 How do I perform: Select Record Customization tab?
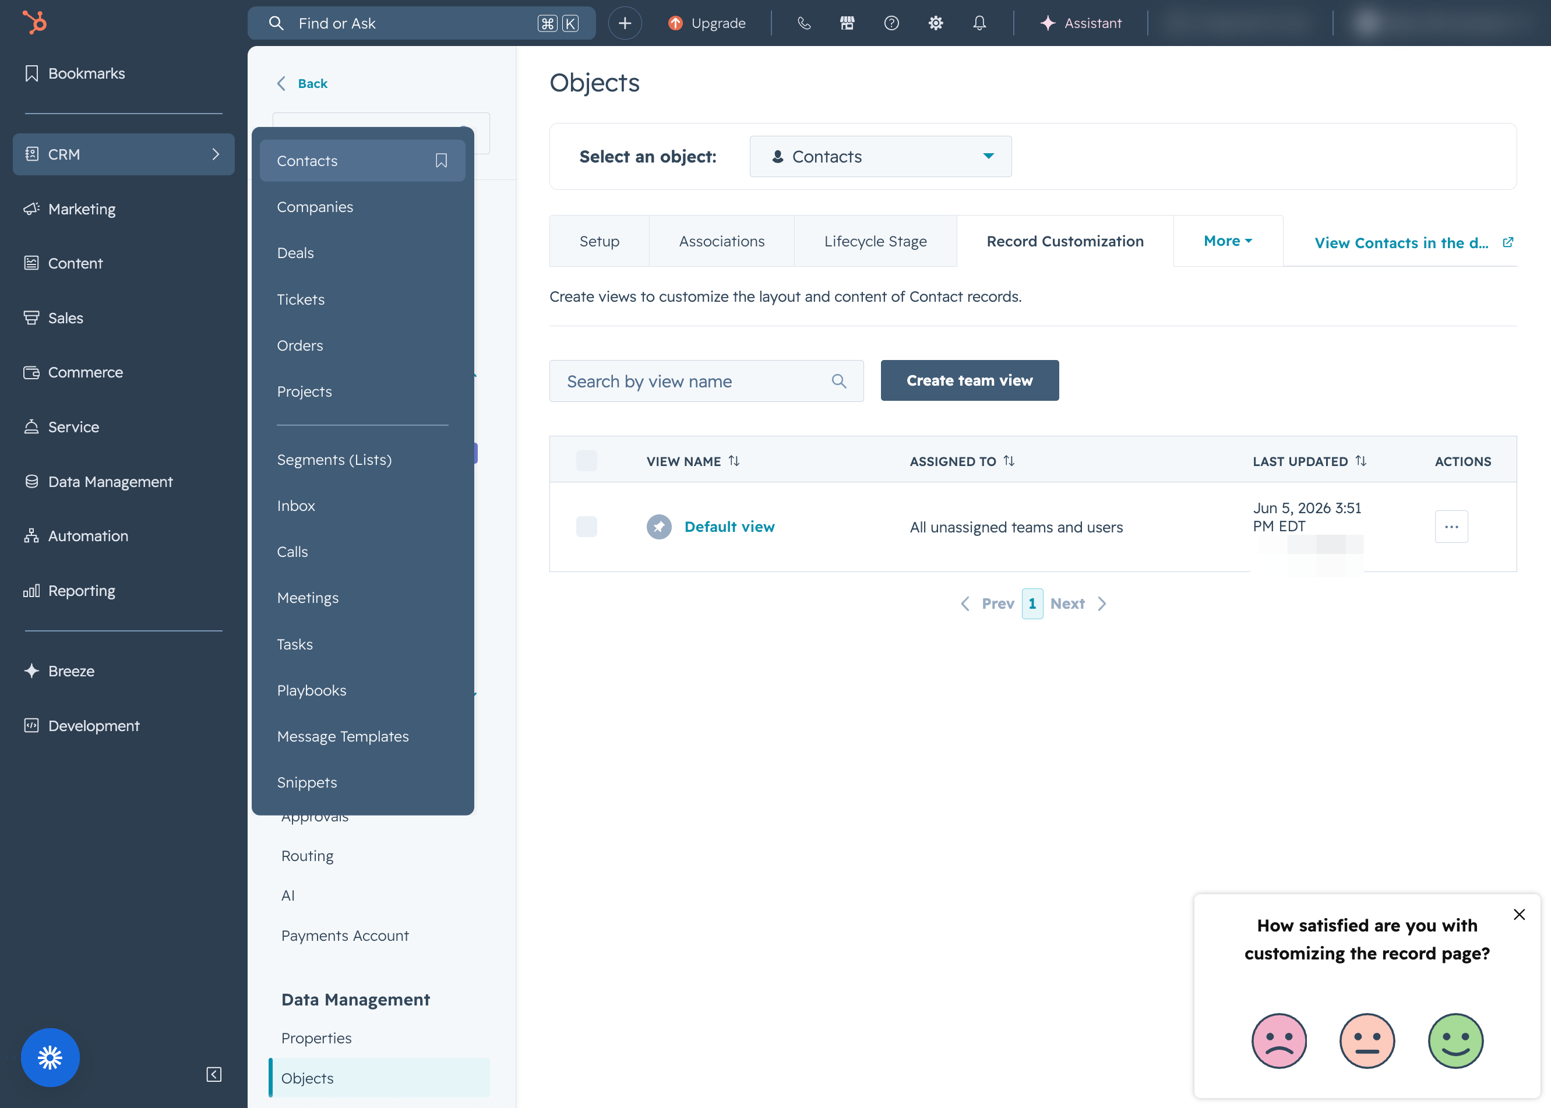pyautogui.click(x=1064, y=241)
